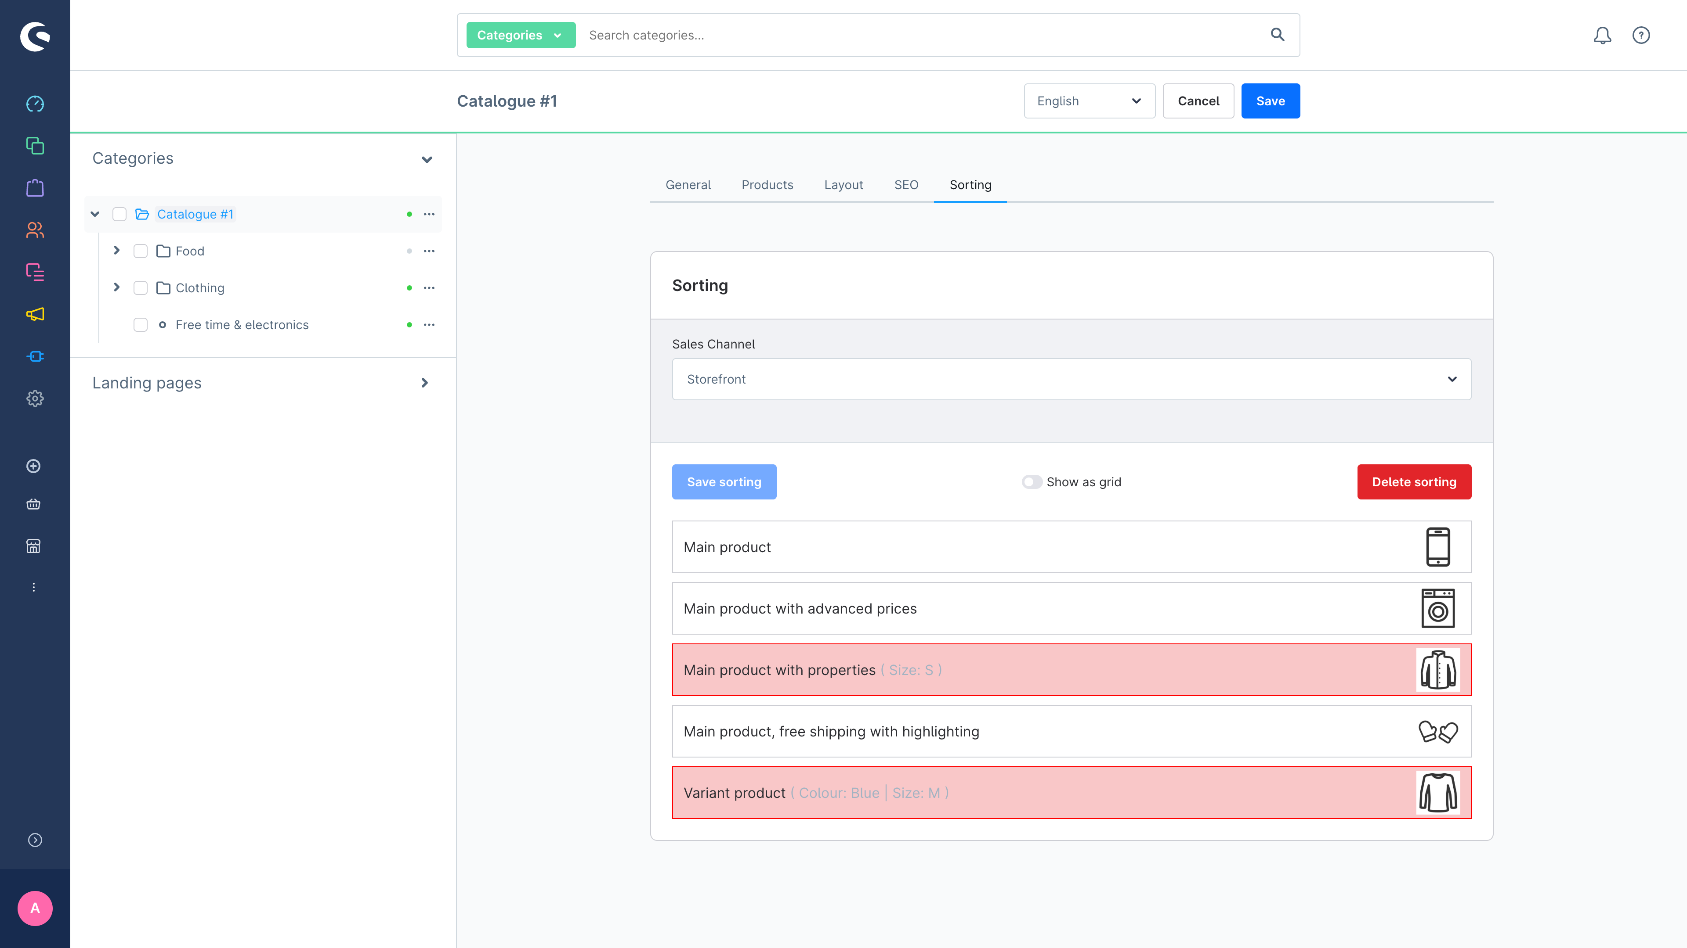This screenshot has width=1687, height=948.
Task: Open Marketing via the megaphone icon
Action: tap(34, 315)
